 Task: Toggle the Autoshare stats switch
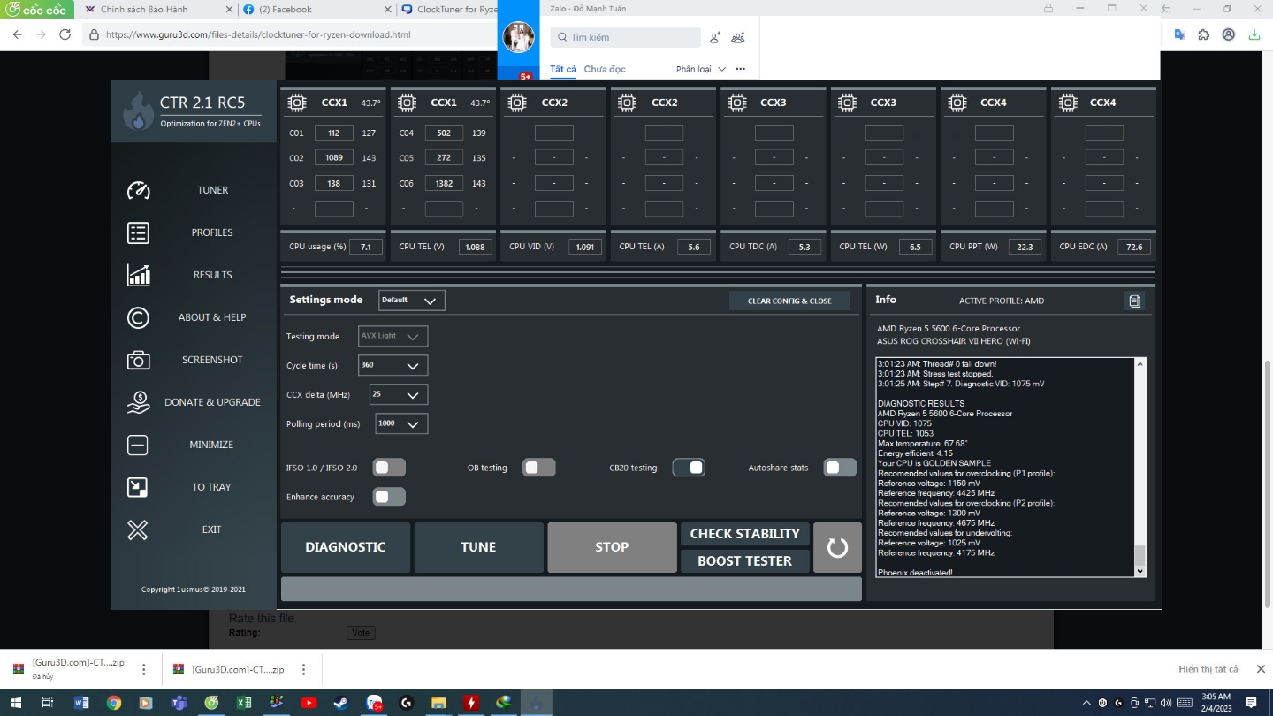(840, 468)
